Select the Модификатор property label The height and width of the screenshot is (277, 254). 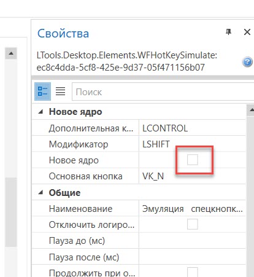[79, 144]
